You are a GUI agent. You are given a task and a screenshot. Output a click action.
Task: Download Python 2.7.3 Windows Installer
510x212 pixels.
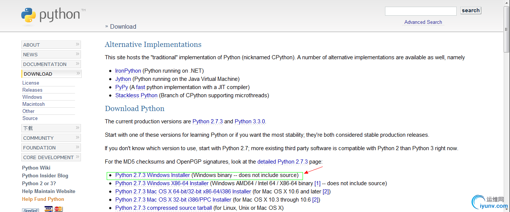153,175
